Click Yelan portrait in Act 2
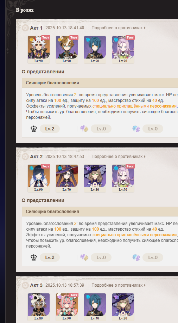This screenshot has height=323, width=178. [39, 178]
